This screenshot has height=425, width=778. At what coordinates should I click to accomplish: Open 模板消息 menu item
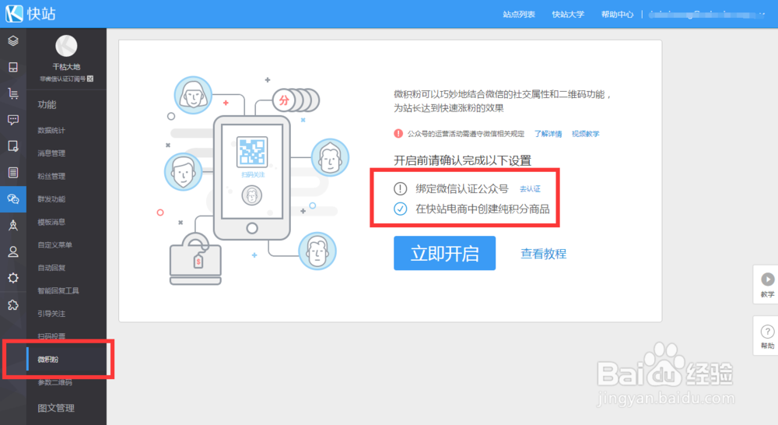[x=51, y=222]
